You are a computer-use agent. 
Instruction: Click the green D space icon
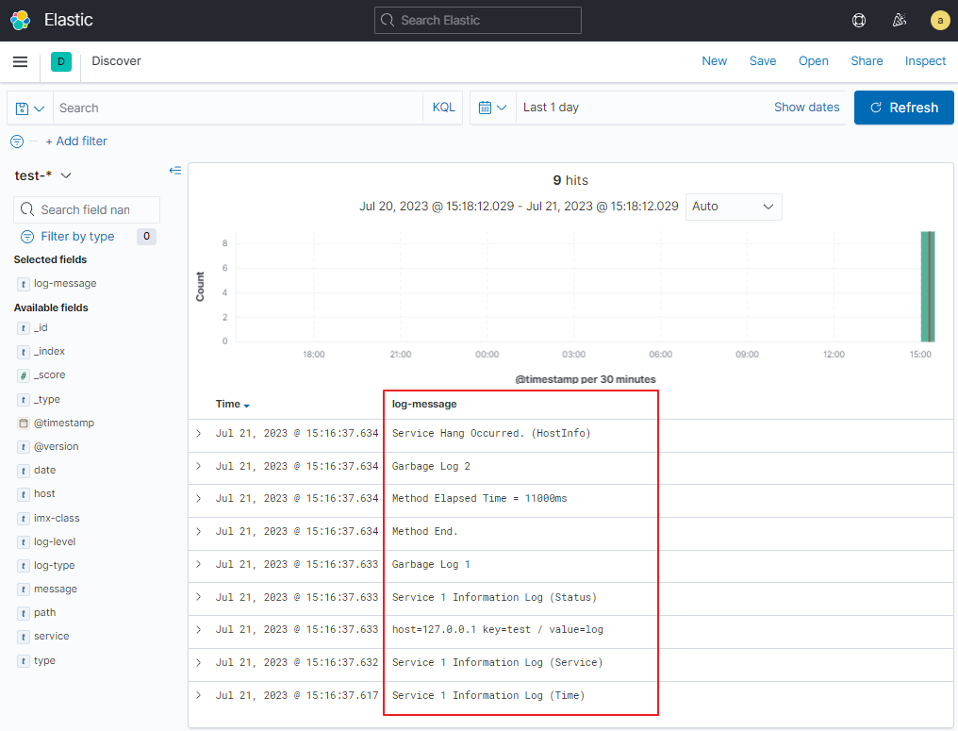tap(61, 61)
